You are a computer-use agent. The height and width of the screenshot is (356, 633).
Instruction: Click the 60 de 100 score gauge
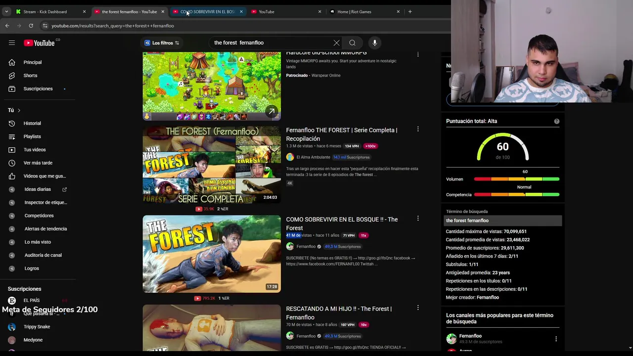tap(502, 147)
